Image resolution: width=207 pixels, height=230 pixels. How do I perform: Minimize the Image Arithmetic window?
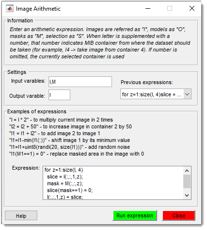(x=148, y=8)
